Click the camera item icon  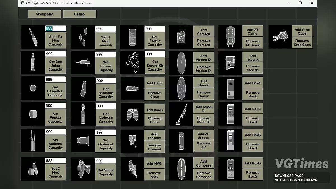(x=181, y=37)
